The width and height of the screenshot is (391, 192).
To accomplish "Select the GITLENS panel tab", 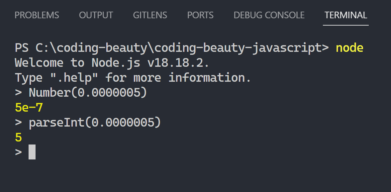I will 150,15.
